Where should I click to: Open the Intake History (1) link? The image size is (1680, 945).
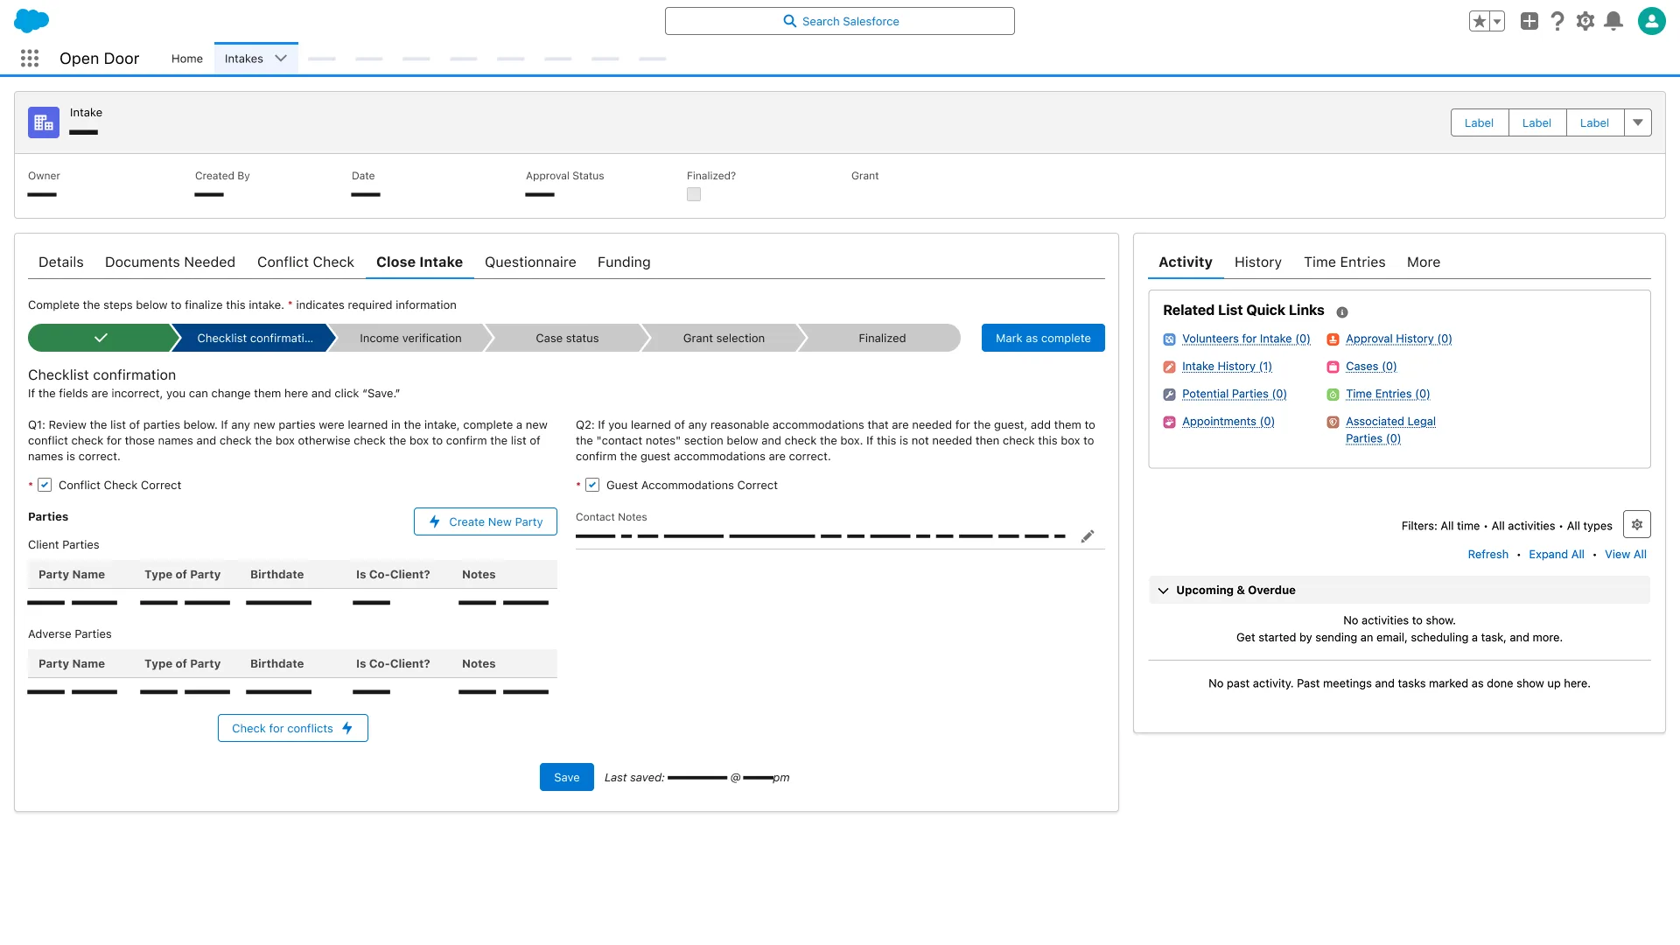coord(1227,367)
